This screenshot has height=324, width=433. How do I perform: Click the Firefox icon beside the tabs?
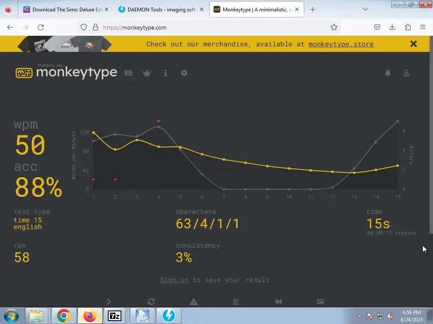pyautogui.click(x=8, y=9)
